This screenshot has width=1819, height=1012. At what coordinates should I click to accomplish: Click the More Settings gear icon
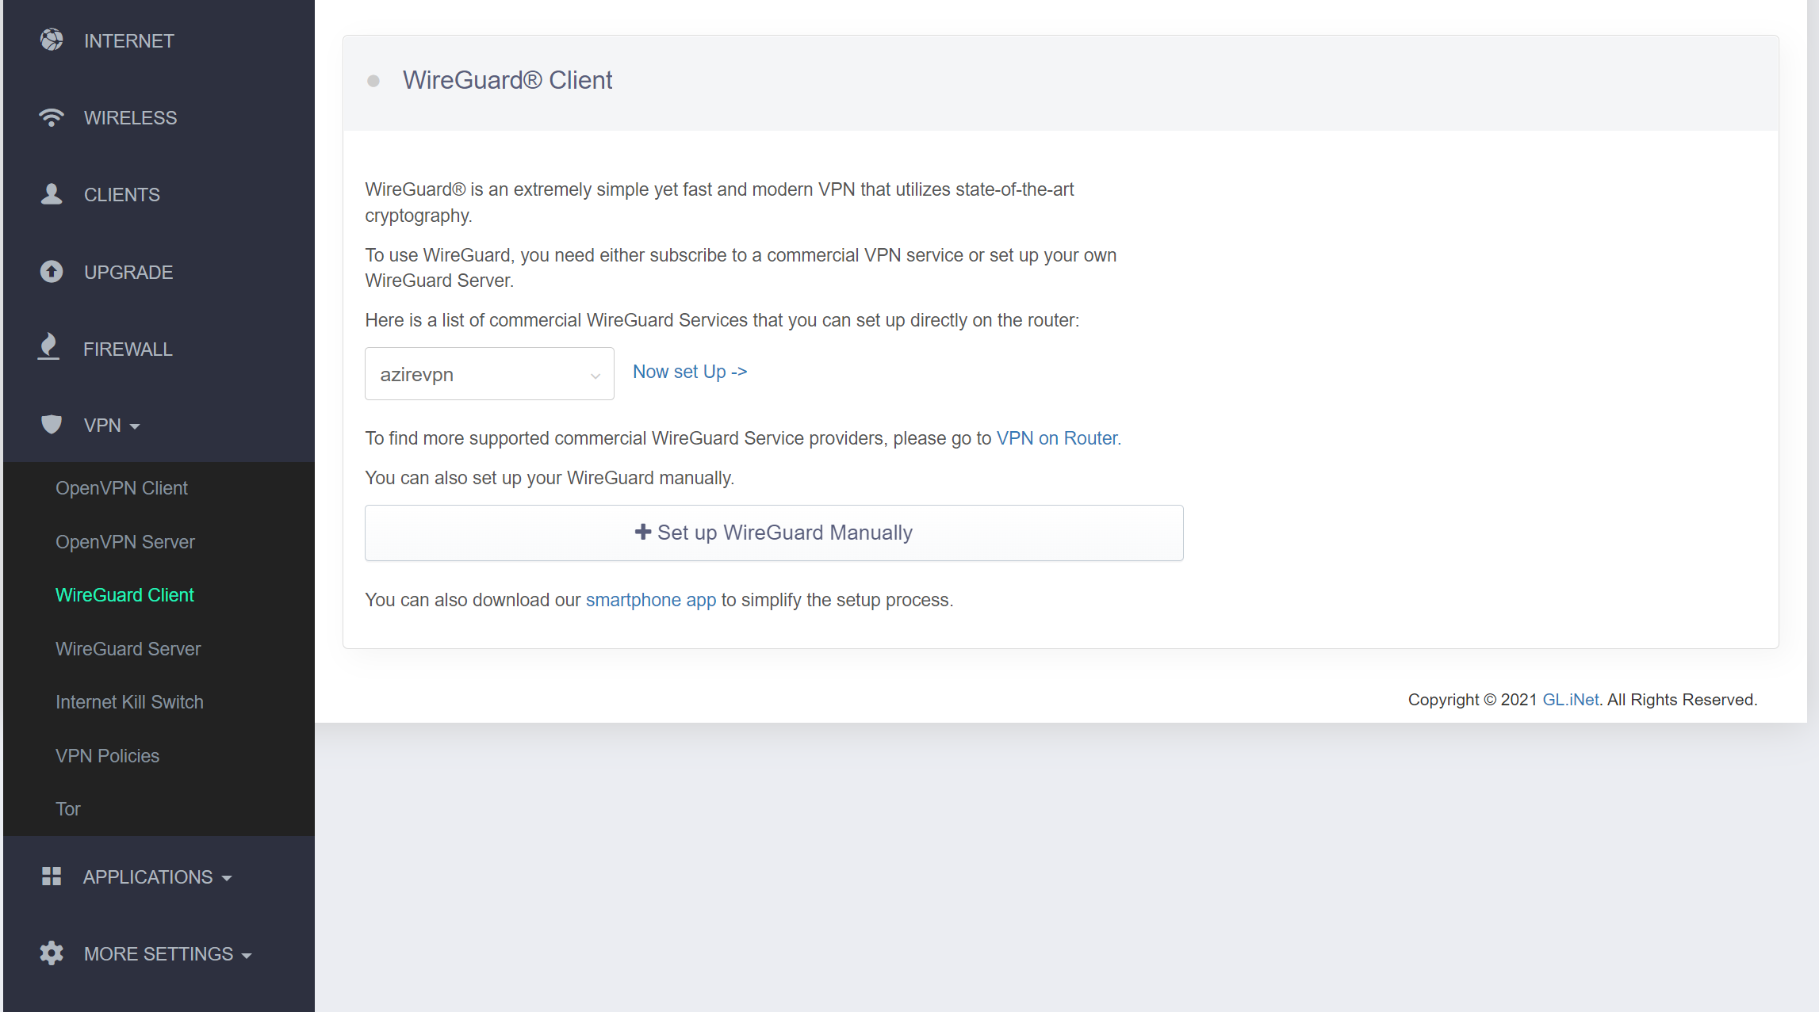52,953
